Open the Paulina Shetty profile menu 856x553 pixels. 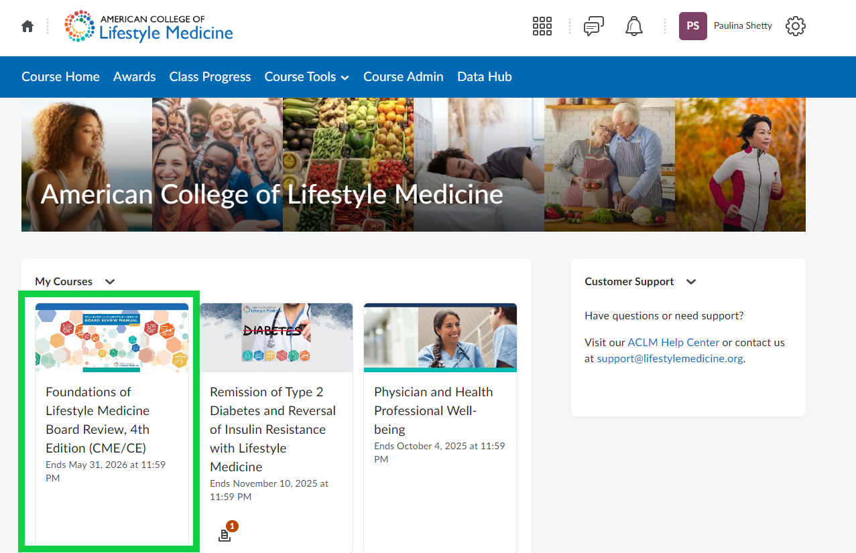[x=743, y=26]
